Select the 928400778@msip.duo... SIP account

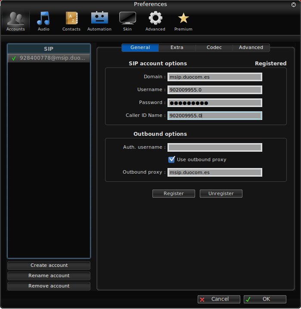click(x=49, y=58)
